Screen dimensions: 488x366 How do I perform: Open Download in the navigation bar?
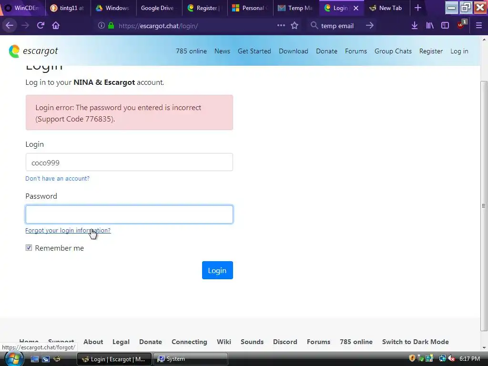click(294, 51)
